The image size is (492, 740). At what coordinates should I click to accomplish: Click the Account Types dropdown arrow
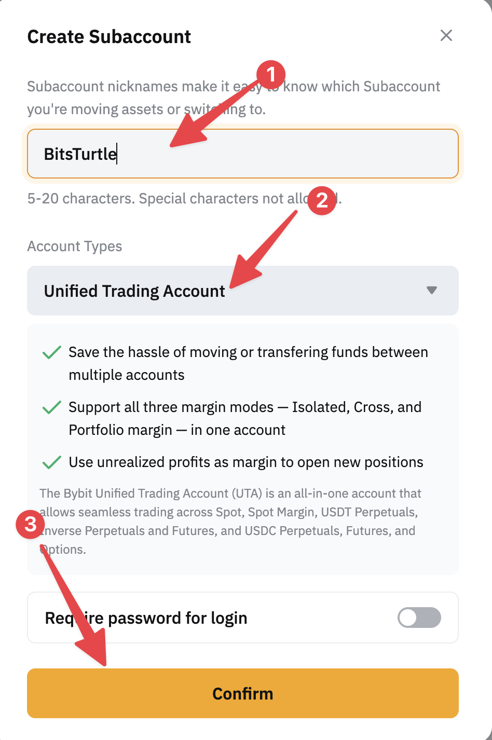tap(431, 291)
